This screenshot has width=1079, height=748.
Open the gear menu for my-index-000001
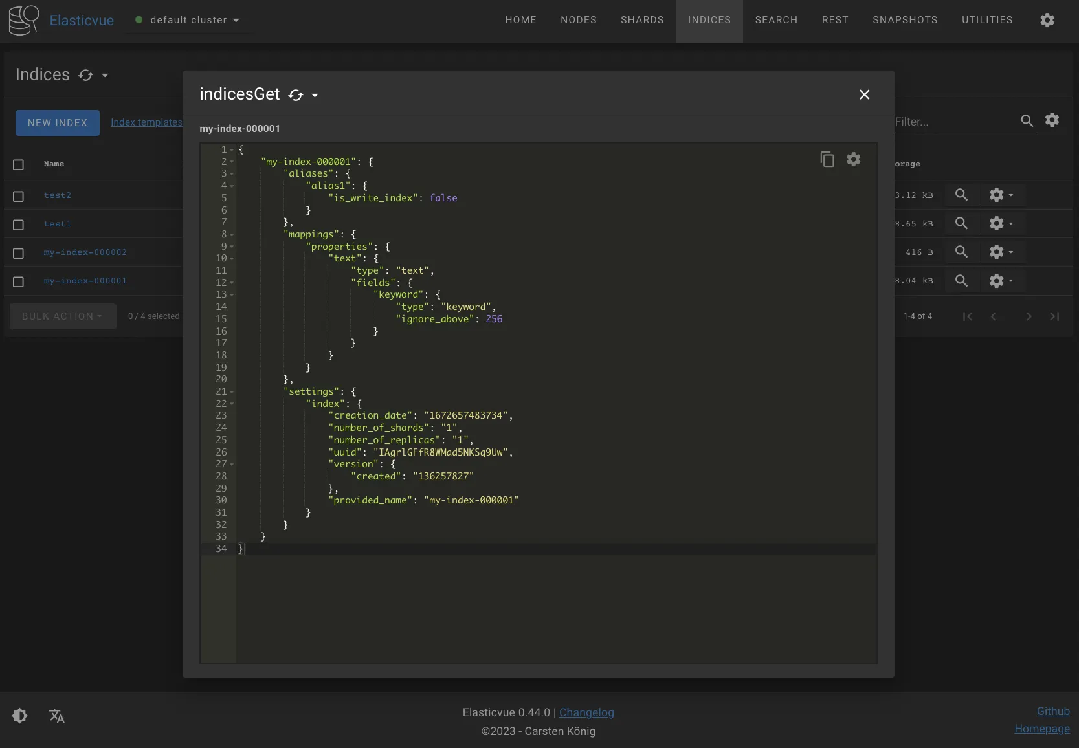tap(1001, 280)
